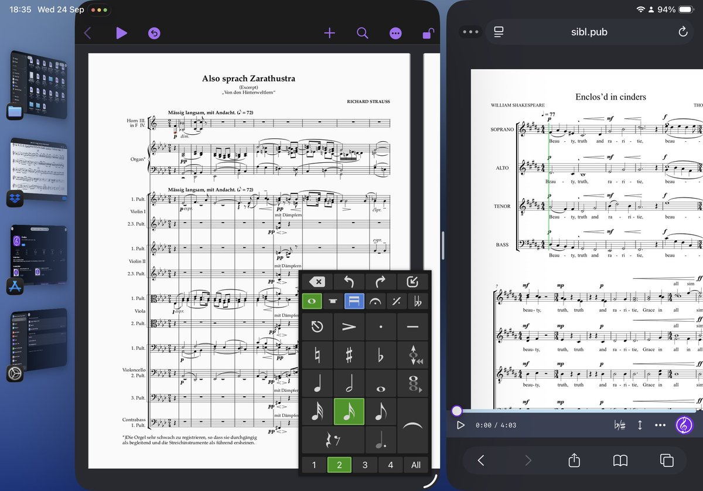Switch to the articulations fermata keypad layout

(375, 301)
